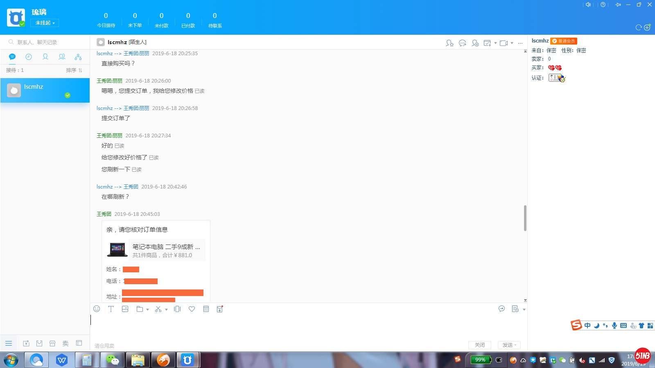Click the 已付款 counter in the header

188,20
